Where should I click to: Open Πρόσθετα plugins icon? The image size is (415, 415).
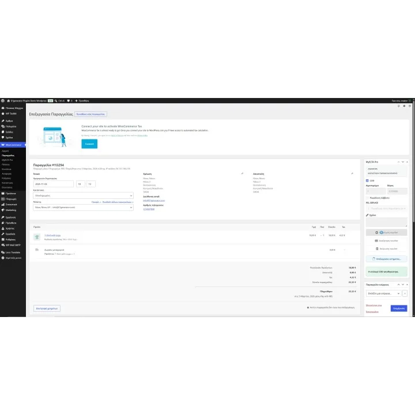pyautogui.click(x=3, y=223)
